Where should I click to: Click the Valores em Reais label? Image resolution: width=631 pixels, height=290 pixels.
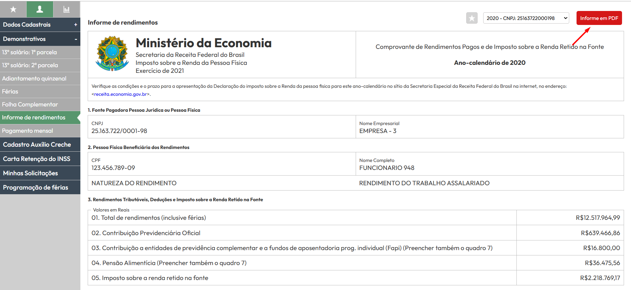(x=111, y=210)
